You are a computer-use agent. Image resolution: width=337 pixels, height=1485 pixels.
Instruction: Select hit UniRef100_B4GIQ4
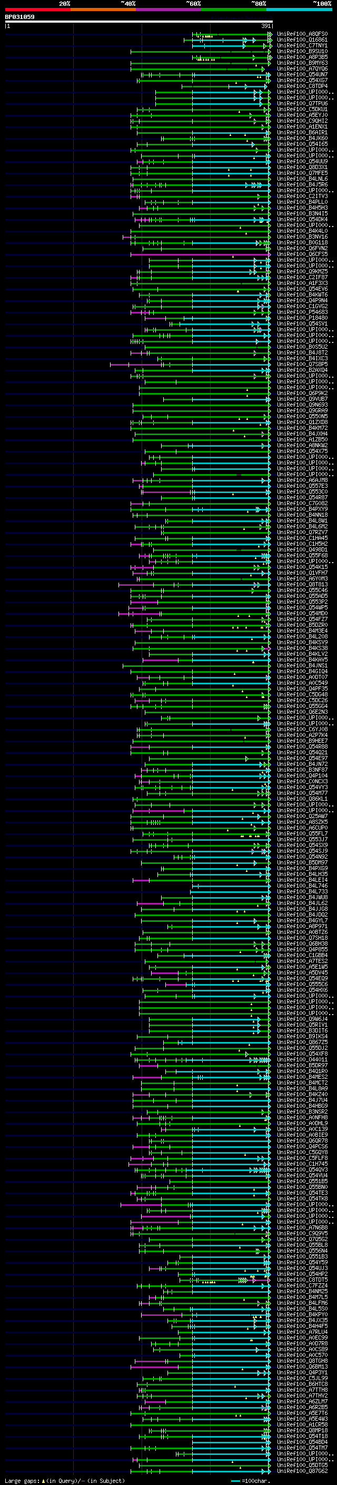click(x=302, y=672)
